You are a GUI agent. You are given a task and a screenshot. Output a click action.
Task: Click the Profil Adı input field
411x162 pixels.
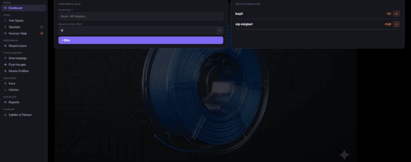[141, 16]
